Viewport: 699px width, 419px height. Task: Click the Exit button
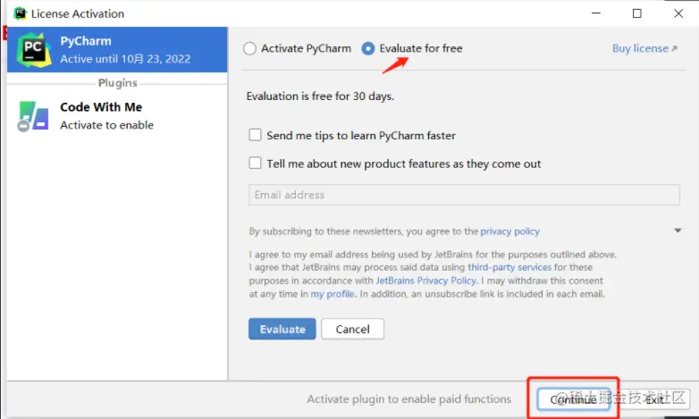(654, 399)
